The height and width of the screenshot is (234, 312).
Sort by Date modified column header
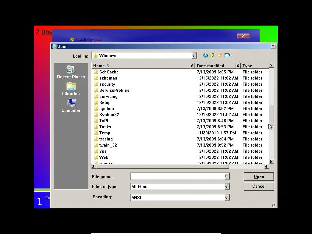coord(215,66)
